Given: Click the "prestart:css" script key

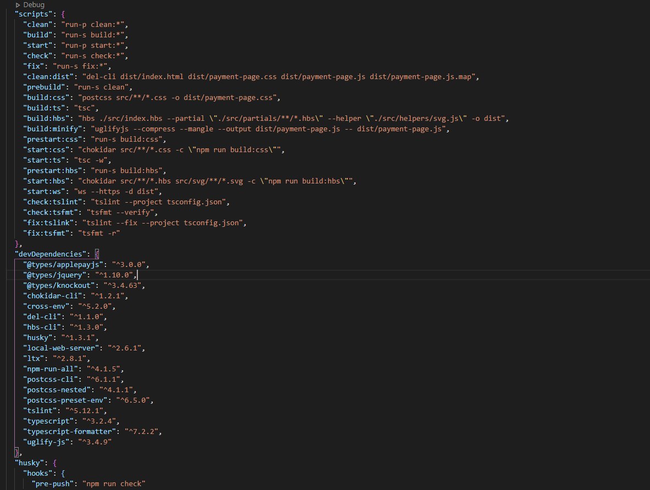Looking at the screenshot, I should 52,139.
